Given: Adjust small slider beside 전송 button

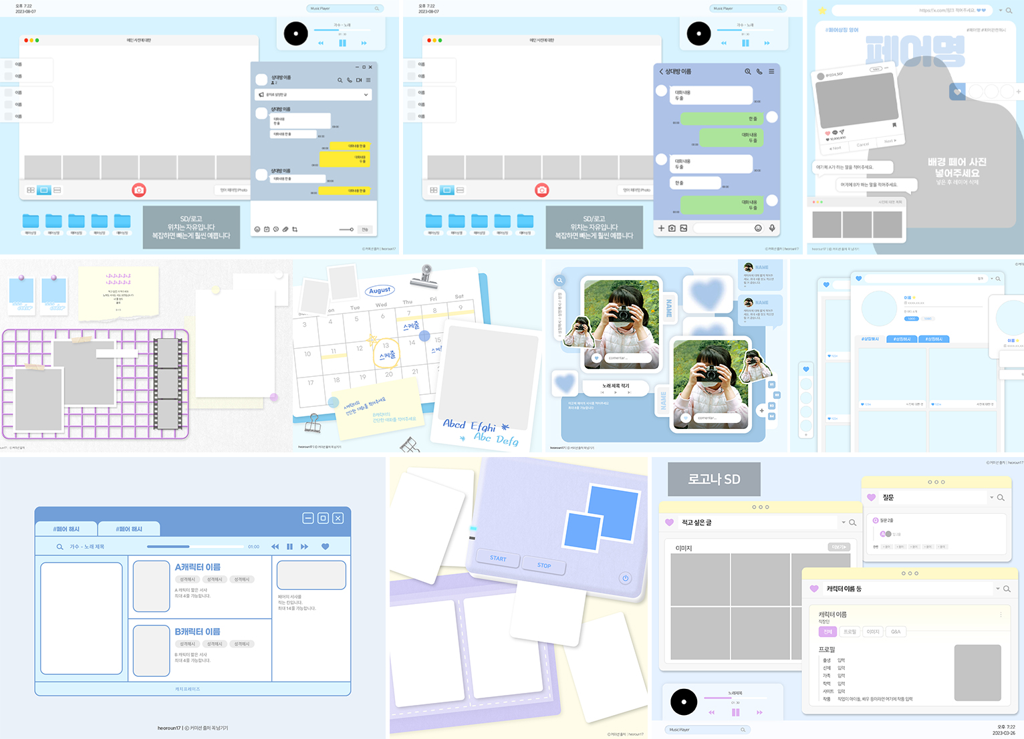Looking at the screenshot, I should (x=346, y=229).
